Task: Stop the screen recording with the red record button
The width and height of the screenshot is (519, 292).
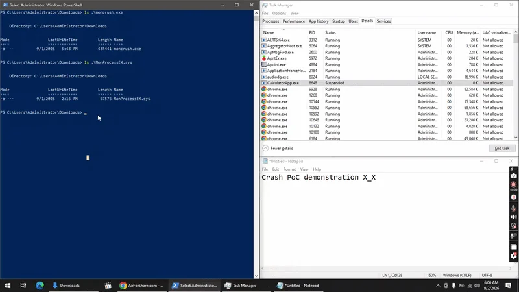Action: pos(513,184)
